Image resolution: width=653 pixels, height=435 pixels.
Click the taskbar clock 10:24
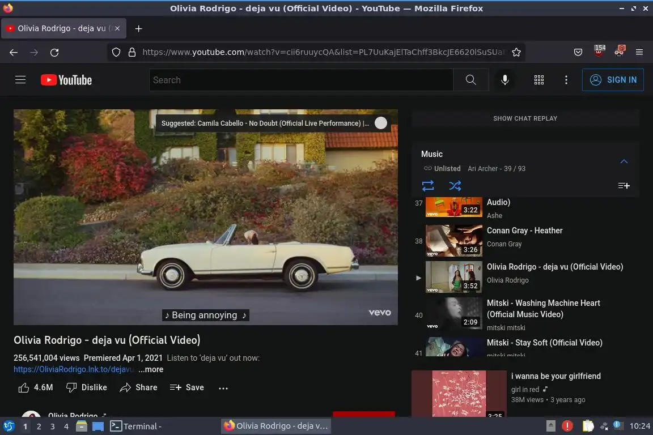pyautogui.click(x=639, y=427)
